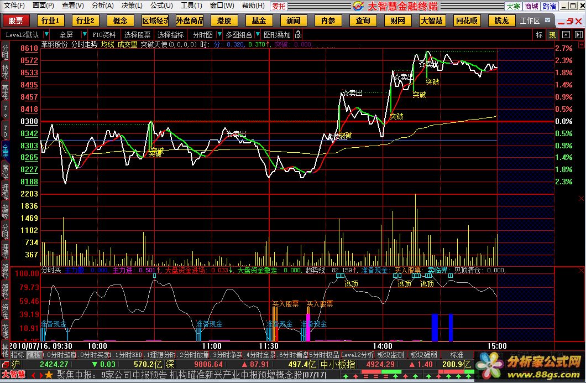The image size is (586, 383).
Task: Select the 板块强弱 tab
Action: 423,355
